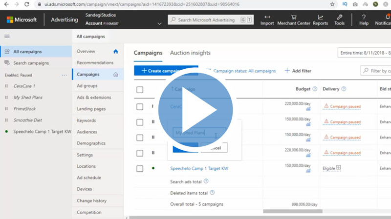This screenshot has height=219, width=391.
Task: Open Recommendations in the side menu
Action: pyautogui.click(x=95, y=63)
